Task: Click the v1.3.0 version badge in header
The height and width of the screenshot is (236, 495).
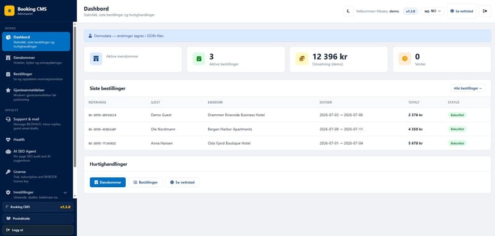Action: [410, 11]
